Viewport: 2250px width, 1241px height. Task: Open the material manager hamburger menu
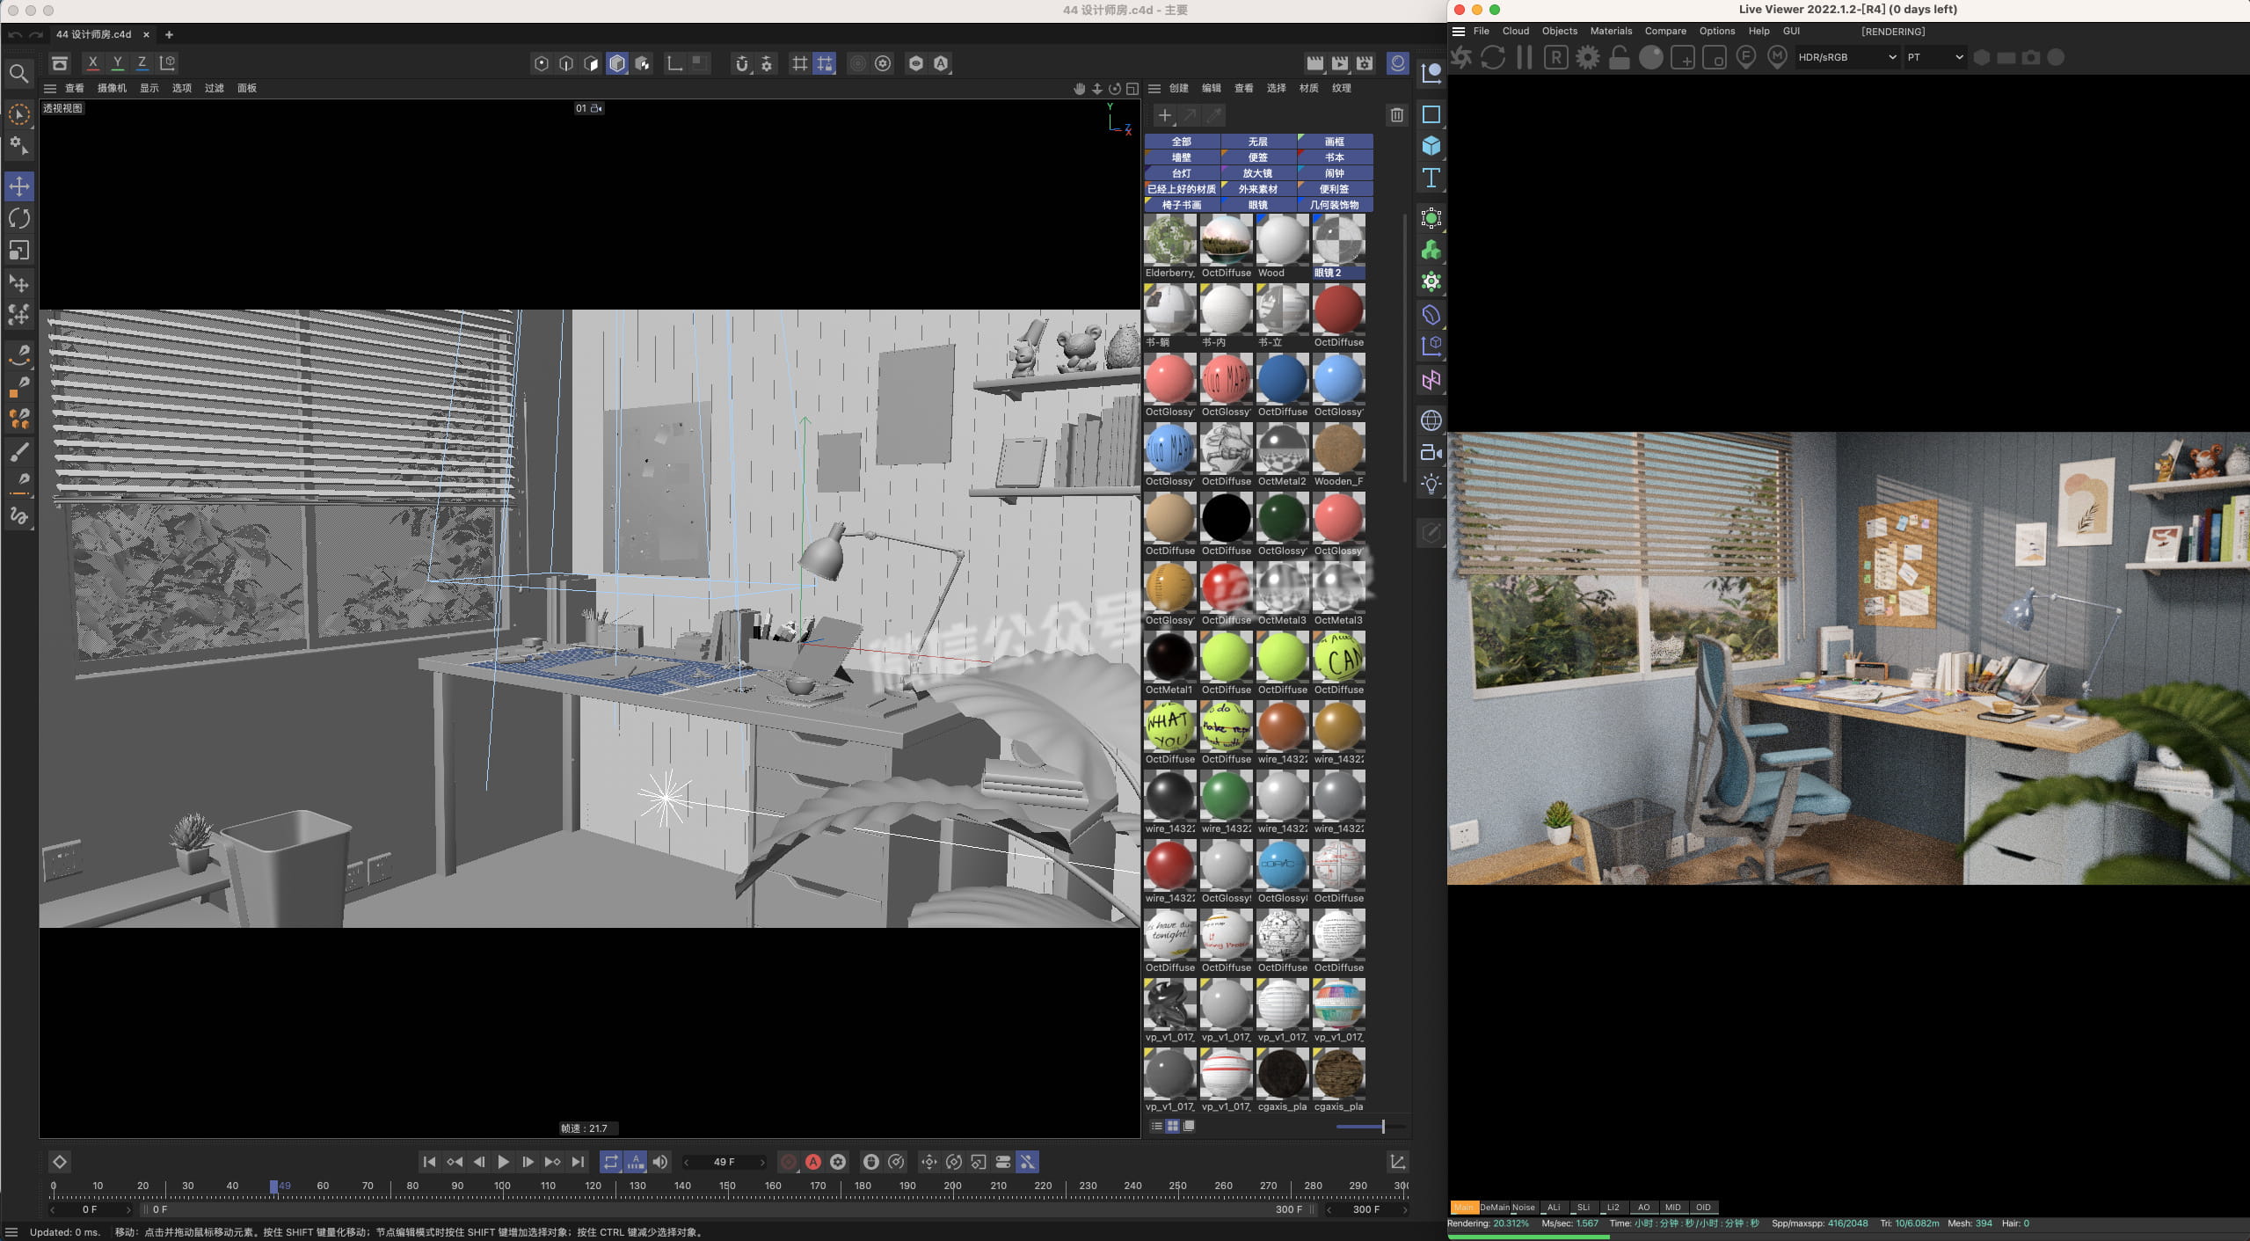tap(1154, 88)
